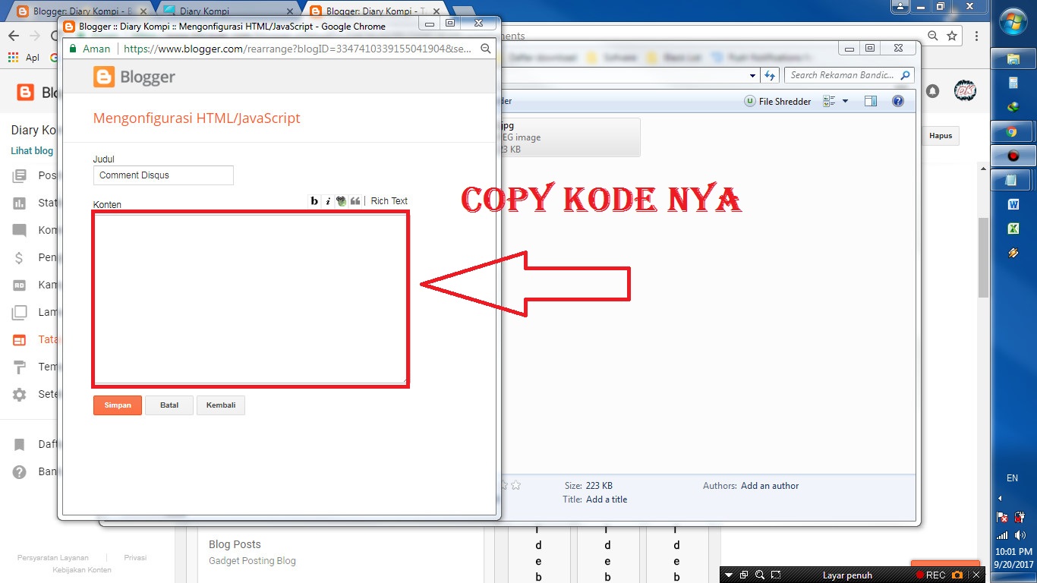1037x583 pixels.
Task: Click zoom-out magnifier in main Chrome omnibox
Action: click(x=933, y=36)
